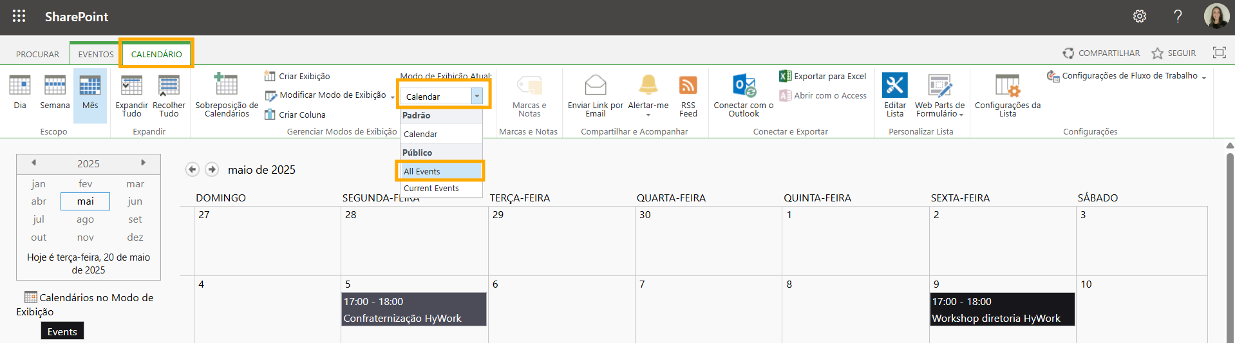Go to the next month with arrow
Image resolution: width=1235 pixels, height=343 pixels.
click(x=212, y=170)
